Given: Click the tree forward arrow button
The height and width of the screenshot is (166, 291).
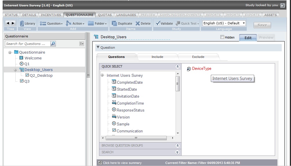Looking at the screenshot, I should (13, 23).
